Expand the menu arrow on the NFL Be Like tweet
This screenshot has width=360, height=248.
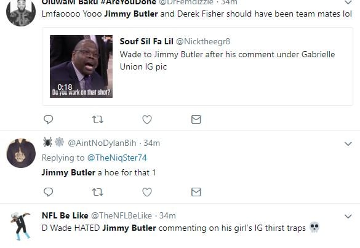[348, 217]
